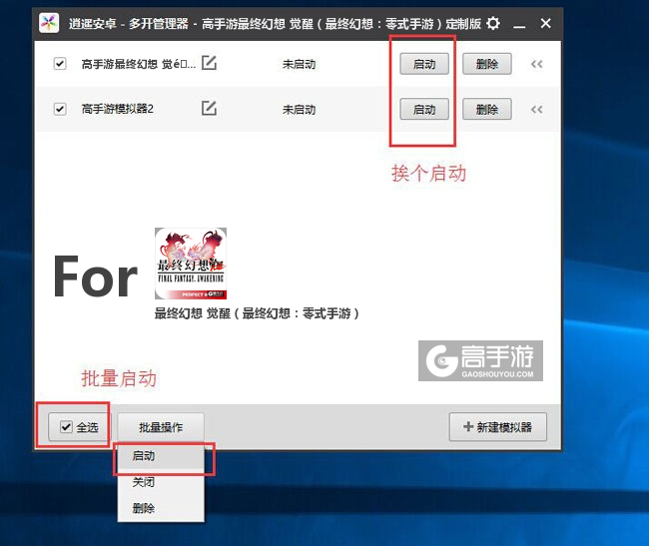Expand options arrow for 高手游最终幻想 row
The height and width of the screenshot is (546, 649).
[537, 64]
